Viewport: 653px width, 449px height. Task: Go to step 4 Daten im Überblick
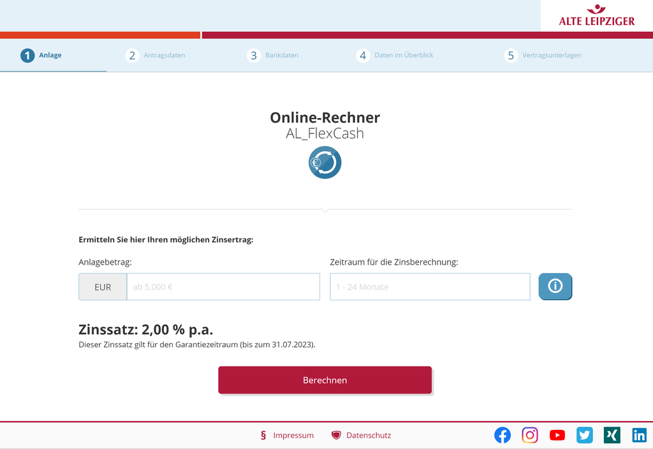click(395, 55)
